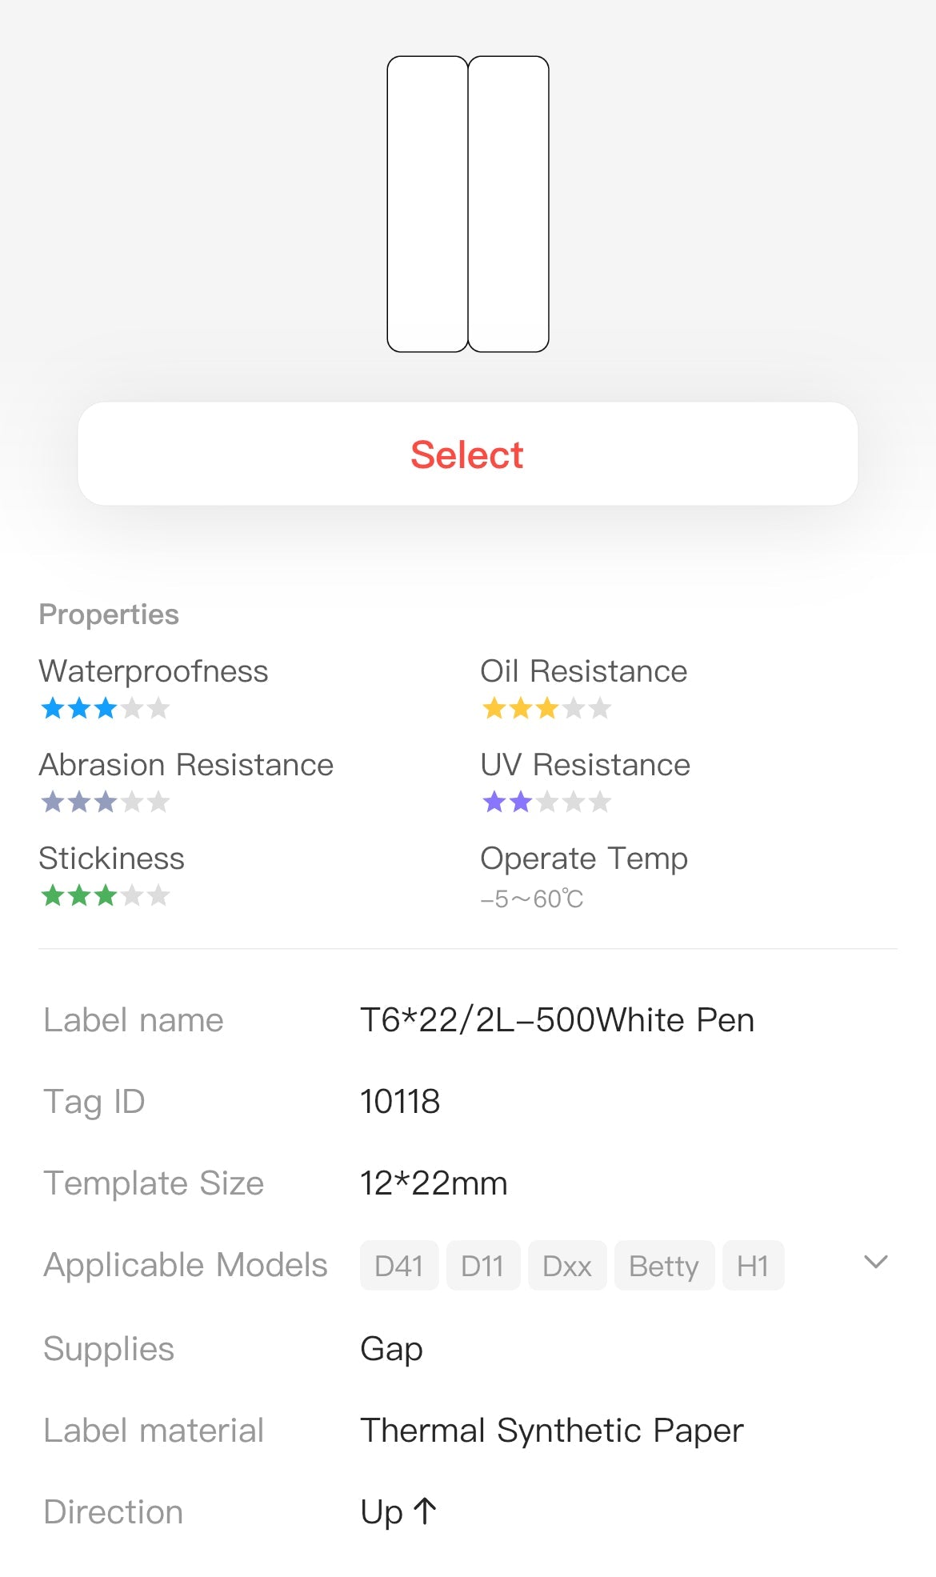936x1577 pixels.
Task: Click the D41 model tag
Action: (398, 1266)
